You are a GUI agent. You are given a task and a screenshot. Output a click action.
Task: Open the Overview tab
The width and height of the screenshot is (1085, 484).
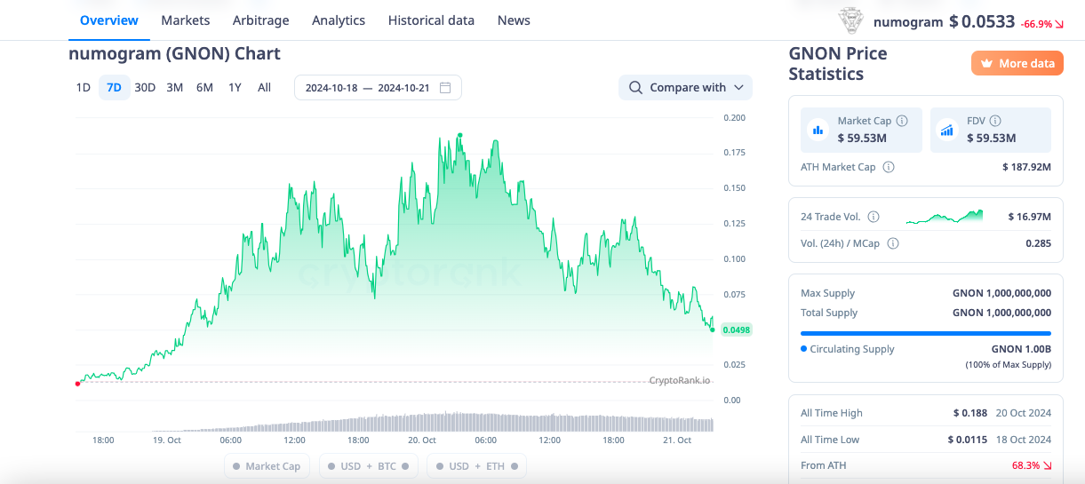(109, 20)
